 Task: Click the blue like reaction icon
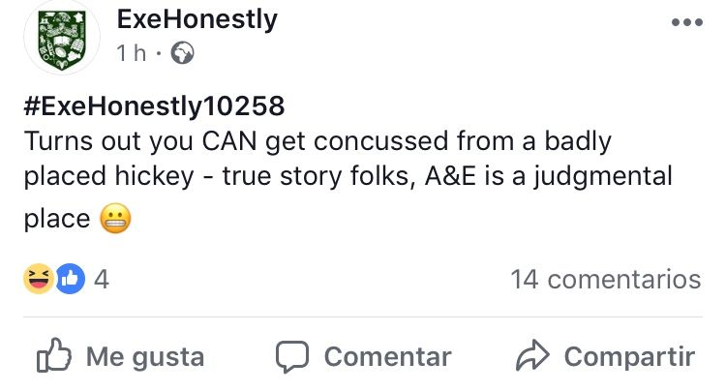[71, 279]
